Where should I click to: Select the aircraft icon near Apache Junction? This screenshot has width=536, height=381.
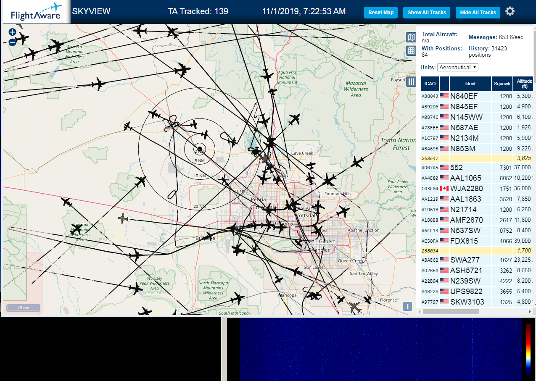point(343,211)
